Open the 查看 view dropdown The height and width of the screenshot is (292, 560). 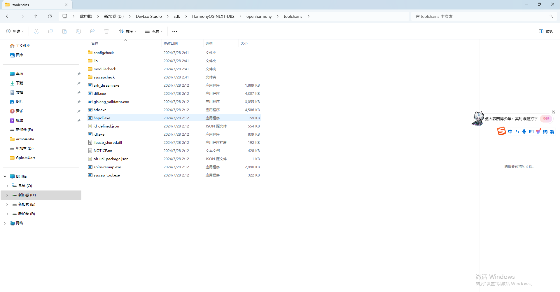click(x=154, y=31)
